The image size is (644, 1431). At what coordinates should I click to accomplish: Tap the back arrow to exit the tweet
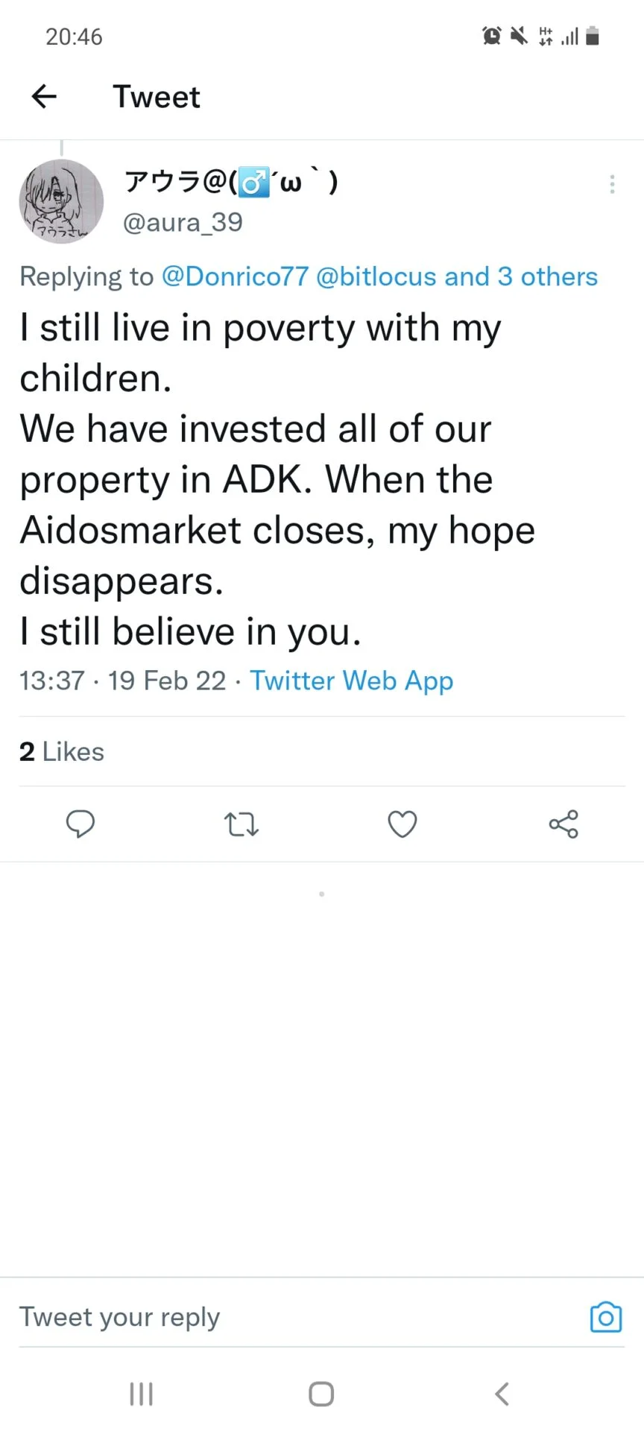coord(43,96)
